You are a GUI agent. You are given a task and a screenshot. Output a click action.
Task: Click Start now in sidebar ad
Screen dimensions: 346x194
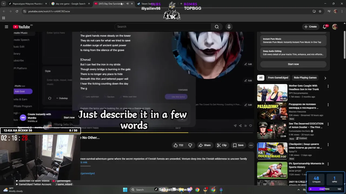[293, 64]
